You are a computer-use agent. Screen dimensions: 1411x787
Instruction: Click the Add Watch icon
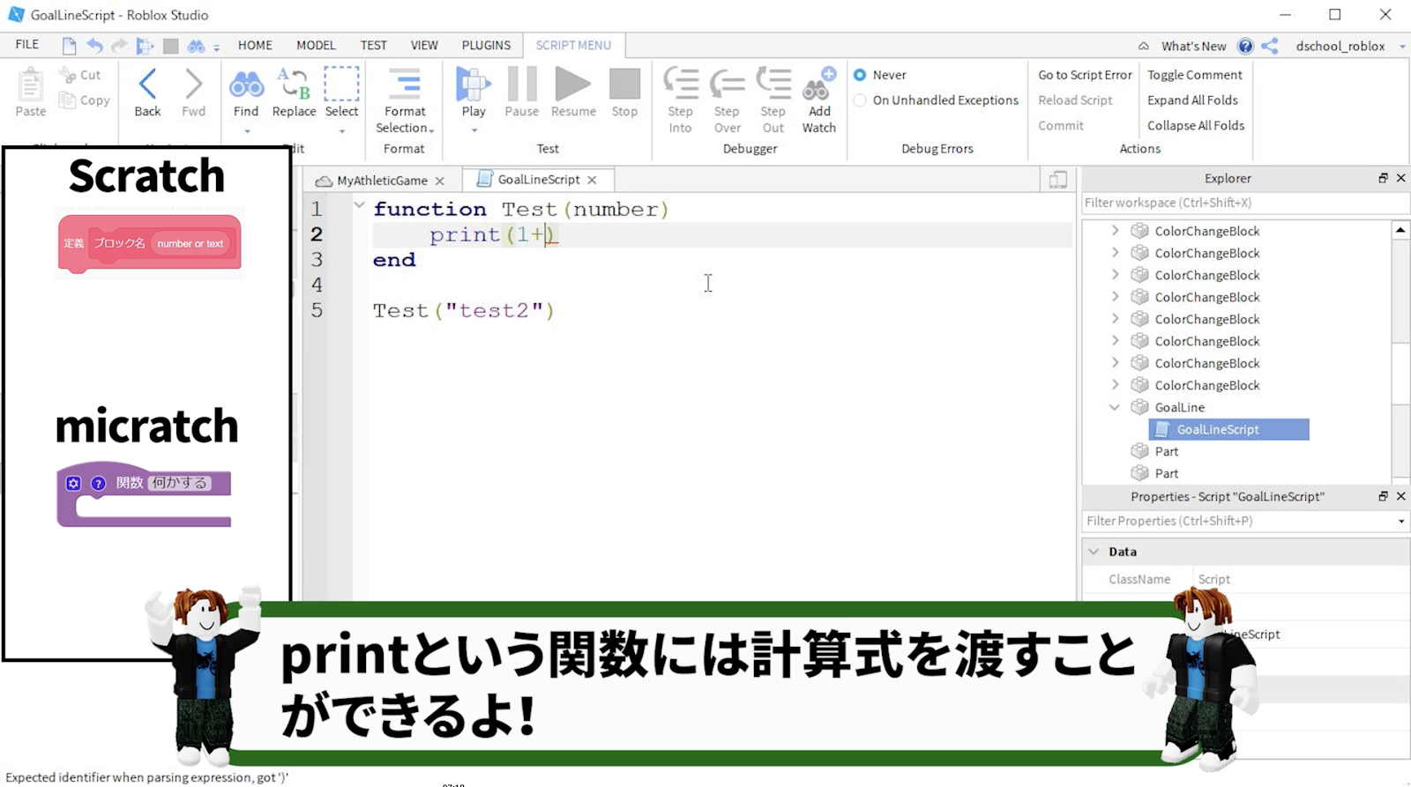tap(819, 85)
